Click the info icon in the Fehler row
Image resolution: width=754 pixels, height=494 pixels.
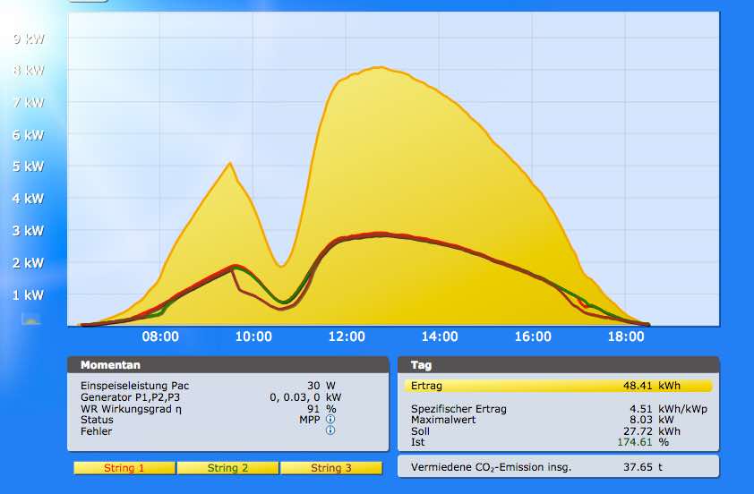[330, 430]
